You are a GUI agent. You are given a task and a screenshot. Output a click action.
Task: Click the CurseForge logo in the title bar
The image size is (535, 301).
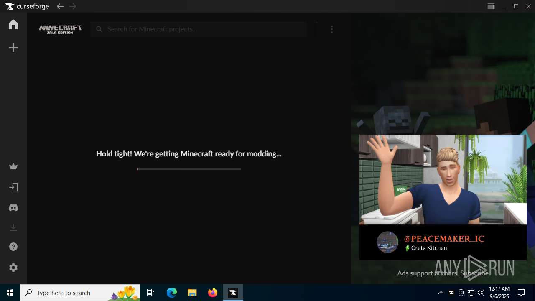tap(27, 6)
